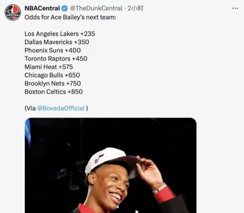Click the Phoenix Suns +400 line
The height and width of the screenshot is (213, 244).
coord(53,50)
